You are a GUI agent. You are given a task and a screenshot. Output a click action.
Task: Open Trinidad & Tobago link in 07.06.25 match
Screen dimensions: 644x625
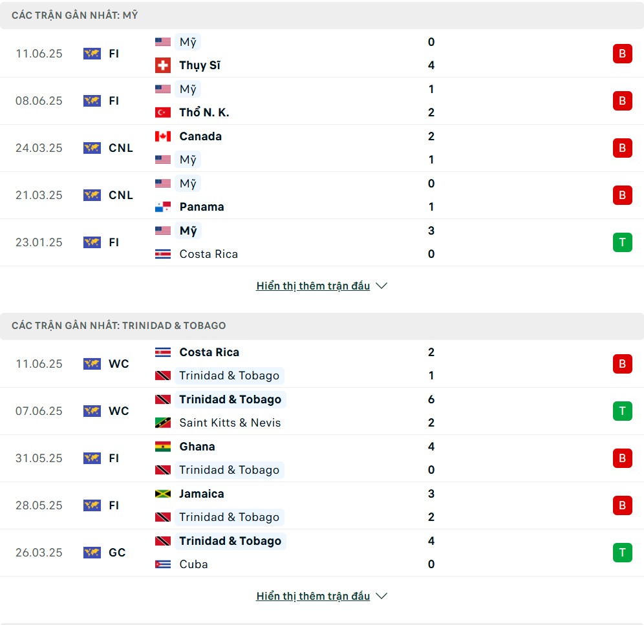click(x=230, y=399)
